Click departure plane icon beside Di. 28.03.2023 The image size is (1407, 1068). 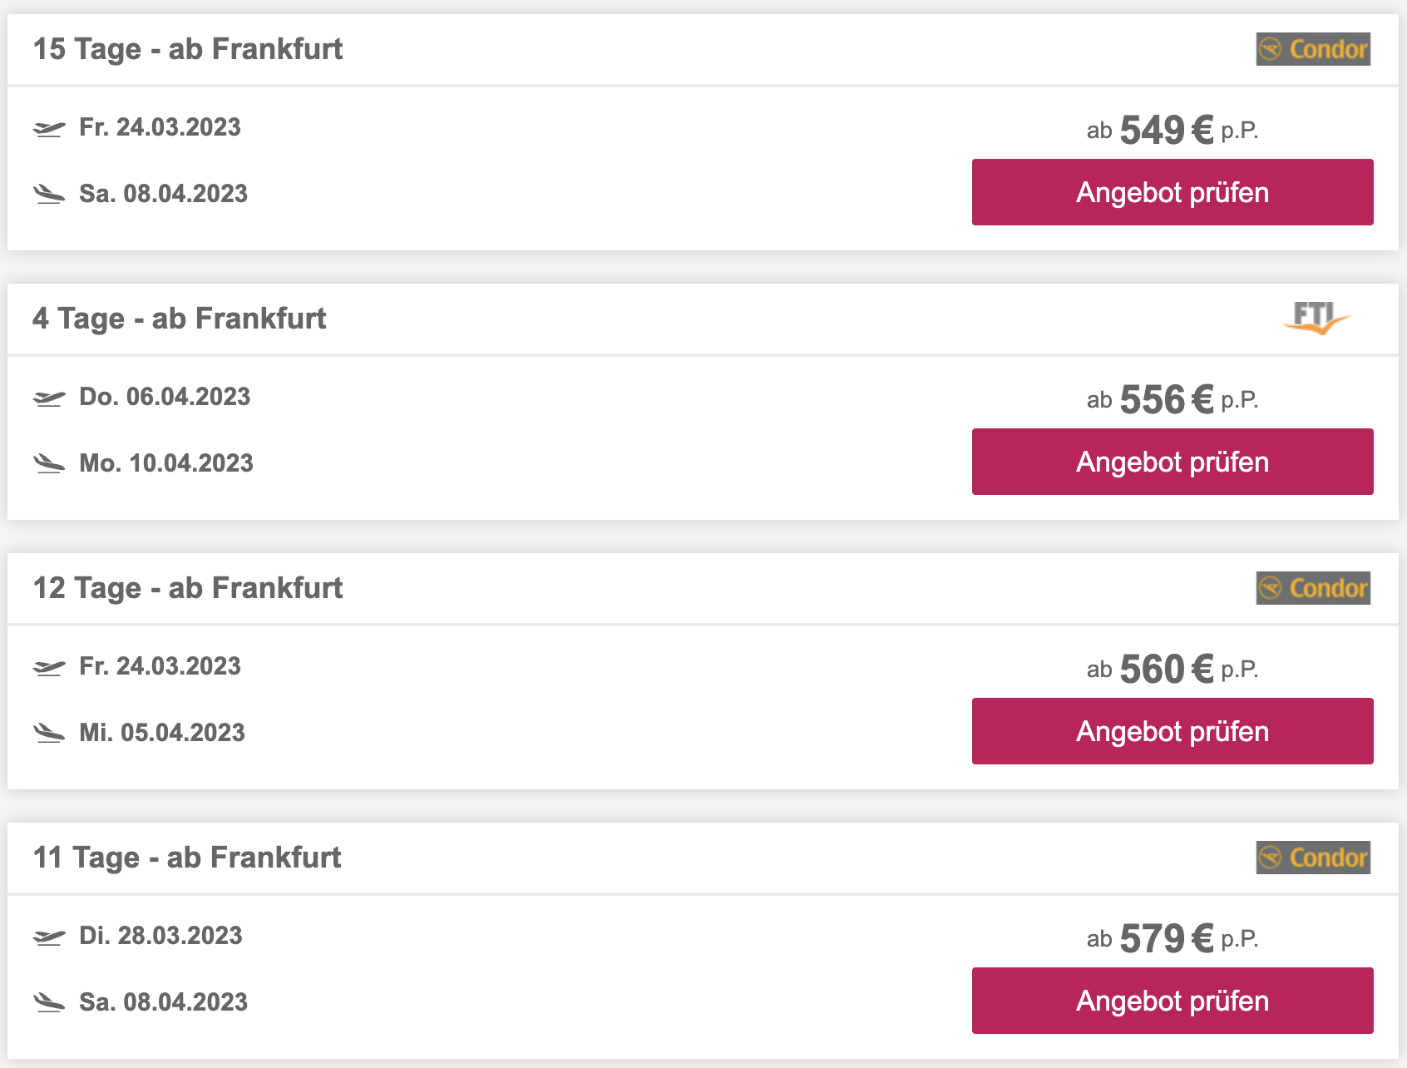click(x=49, y=937)
